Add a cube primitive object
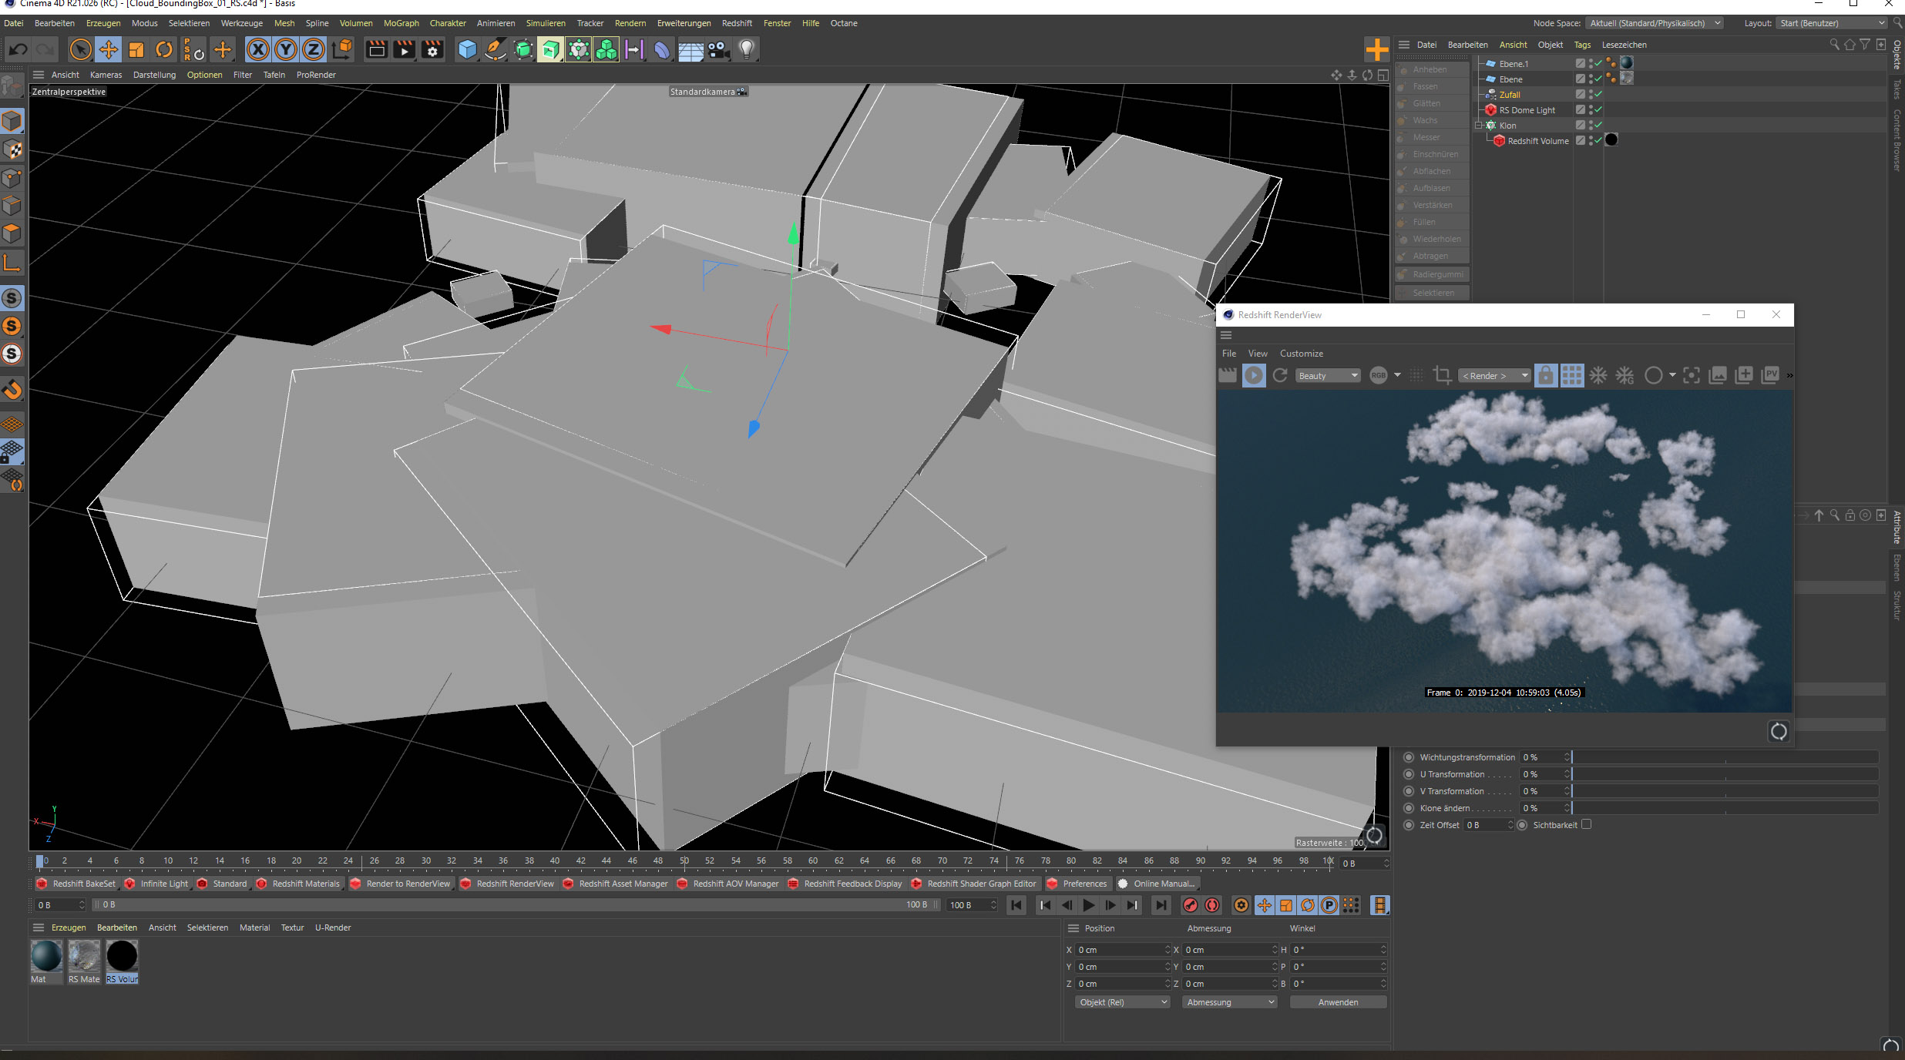The image size is (1905, 1060). click(x=467, y=50)
